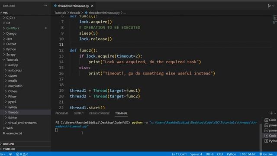The width and height of the screenshot is (277, 156).
Task: Open the sympy folder
Action: [13, 107]
